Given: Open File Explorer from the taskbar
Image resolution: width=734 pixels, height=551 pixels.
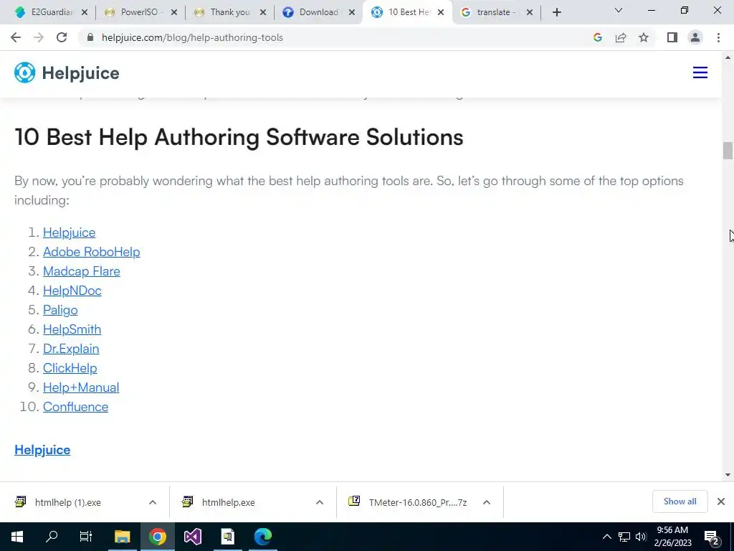Looking at the screenshot, I should point(122,537).
